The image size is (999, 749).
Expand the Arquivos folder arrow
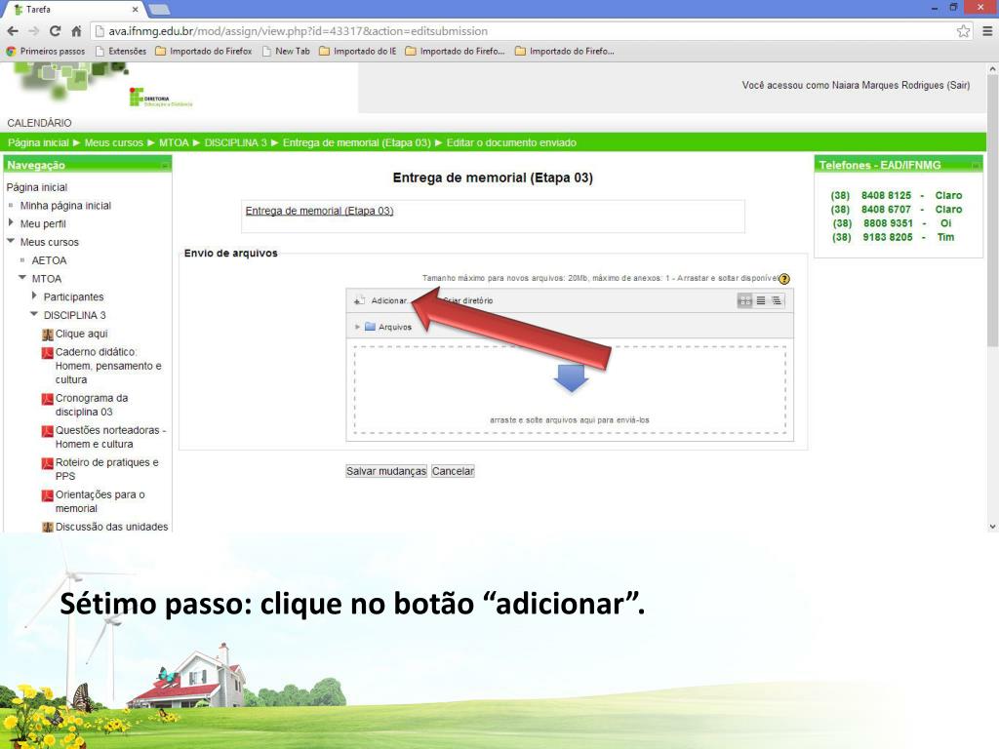click(x=357, y=327)
